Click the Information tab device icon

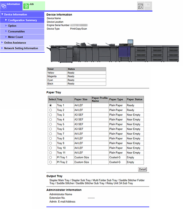coord(4,6)
